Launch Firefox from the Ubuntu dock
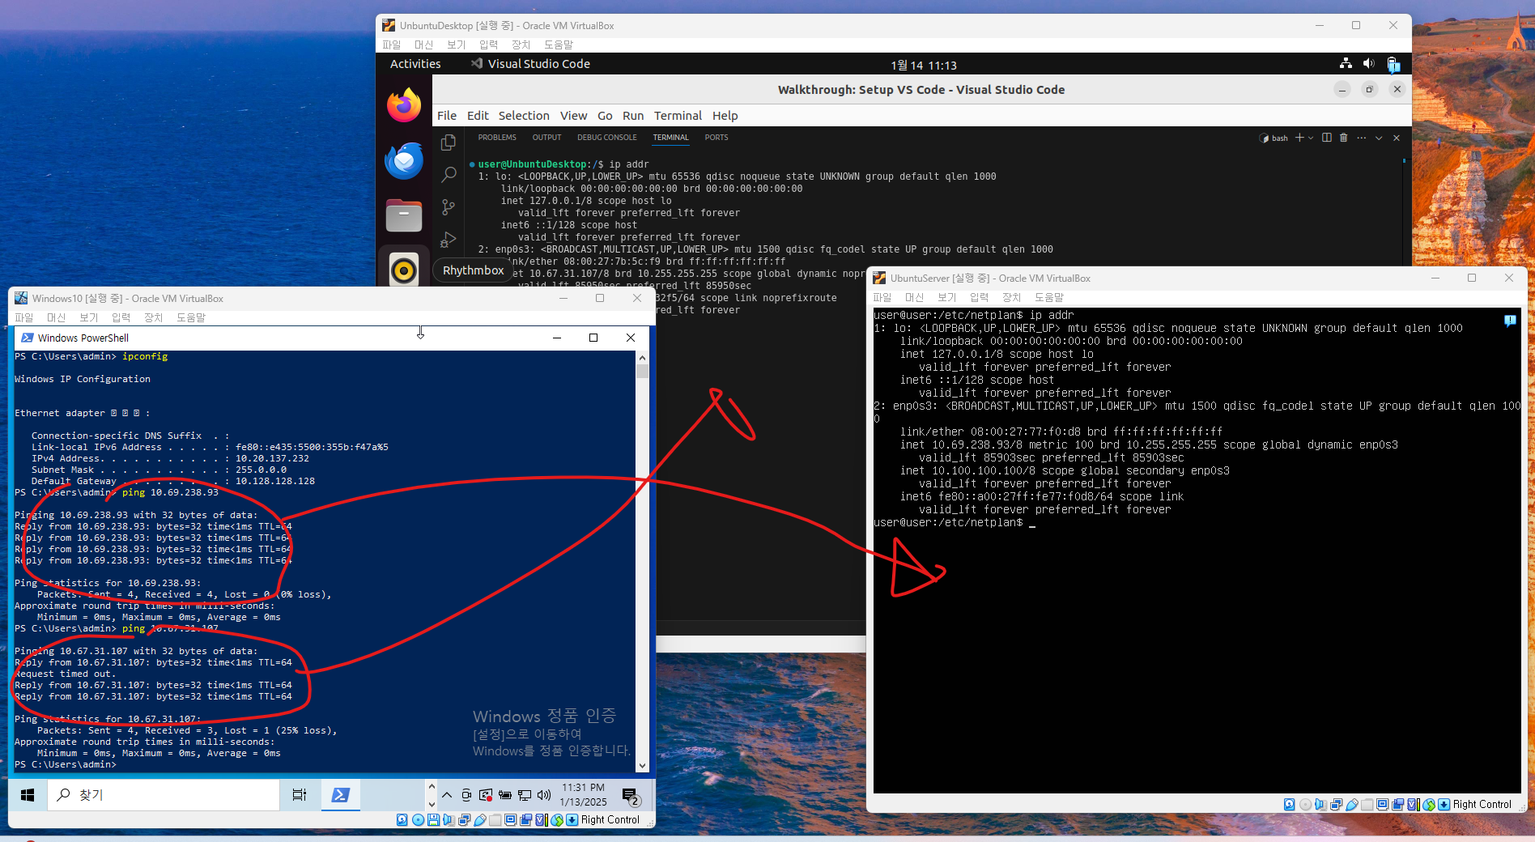Screen dimensions: 1535x842 (403, 105)
